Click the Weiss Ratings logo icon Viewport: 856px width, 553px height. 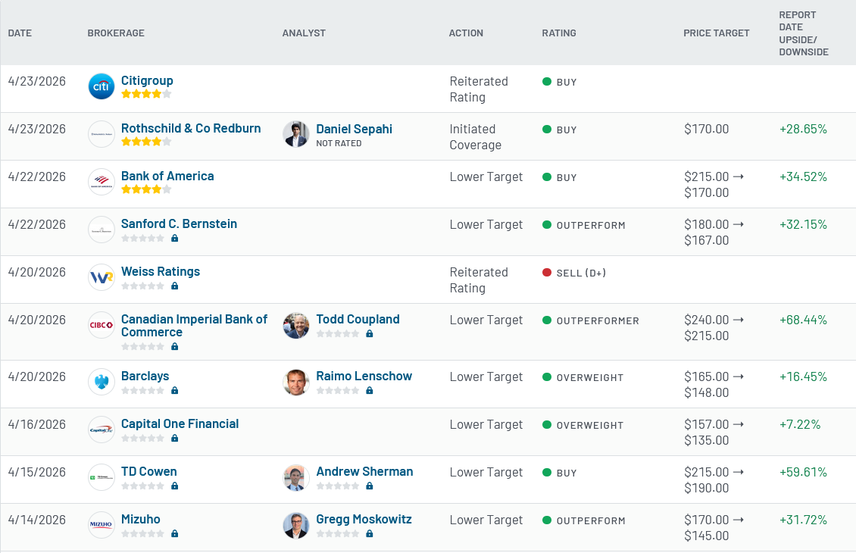pos(102,277)
